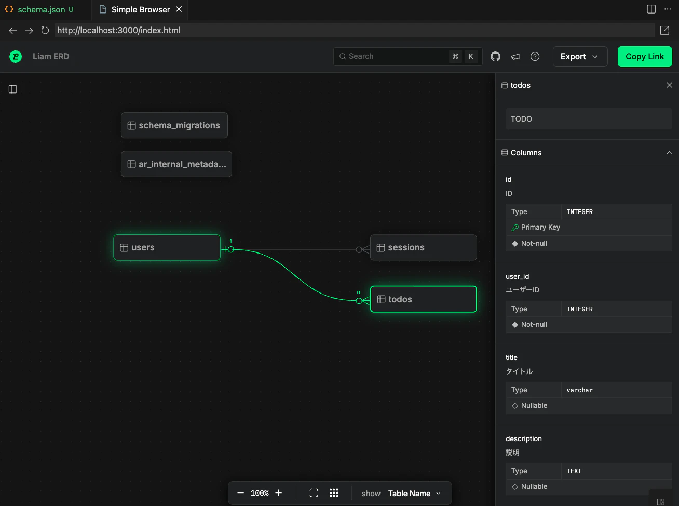Close the Simple Browser tab
The width and height of the screenshot is (679, 506).
179,9
